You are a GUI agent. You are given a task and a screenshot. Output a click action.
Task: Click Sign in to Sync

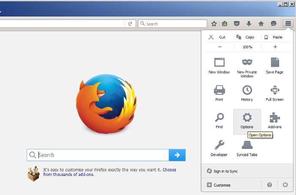click(247, 171)
